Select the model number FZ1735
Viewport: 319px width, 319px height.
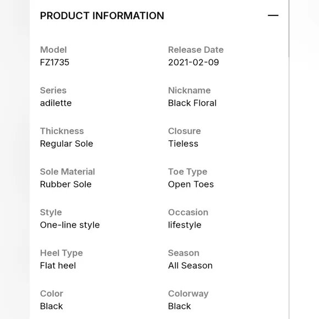(54, 62)
